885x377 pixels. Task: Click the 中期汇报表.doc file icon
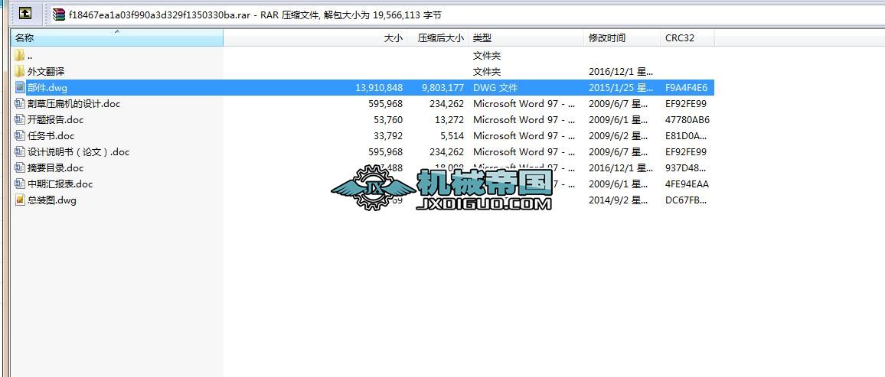pyautogui.click(x=20, y=184)
